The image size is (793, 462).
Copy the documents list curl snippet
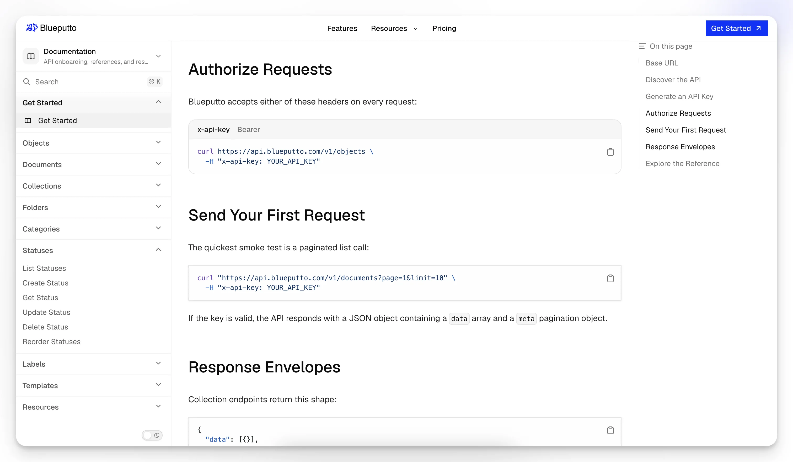click(x=610, y=278)
